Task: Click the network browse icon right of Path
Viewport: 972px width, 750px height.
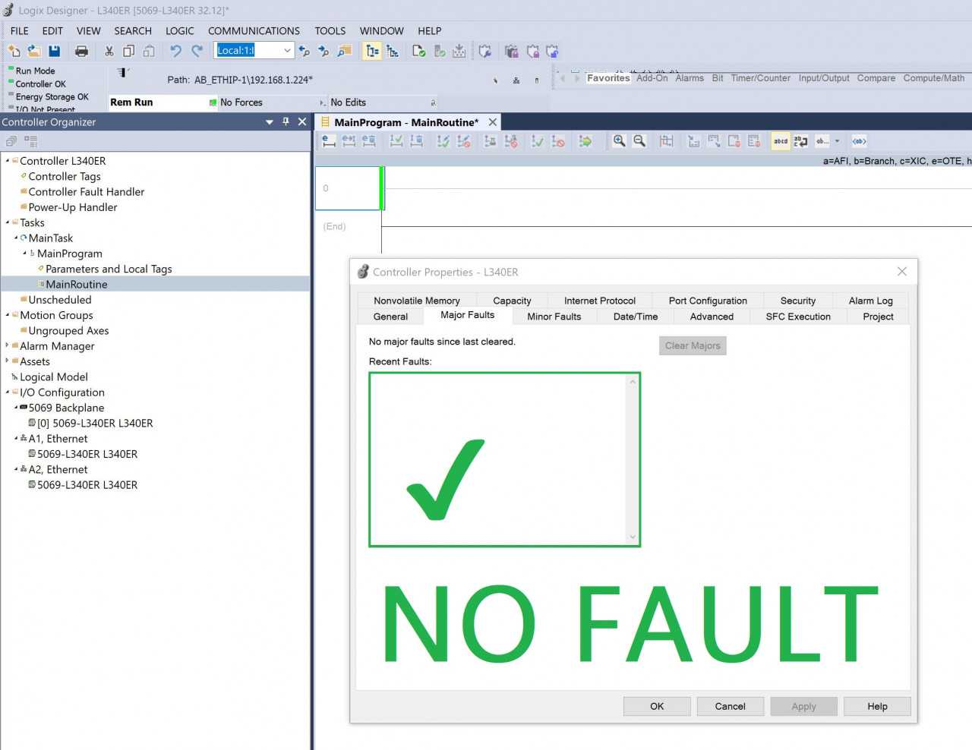Action: pyautogui.click(x=516, y=80)
